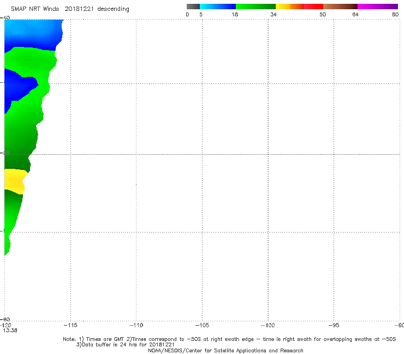
Task: Click the green color bar segment
Action: (x=256, y=7)
